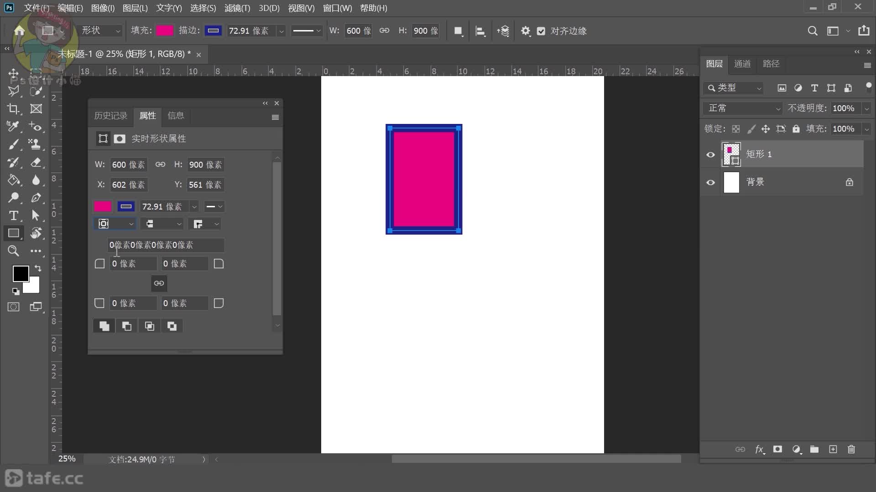Viewport: 876px width, 492px height.
Task: Open layer blend mode dropdown
Action: click(x=743, y=108)
